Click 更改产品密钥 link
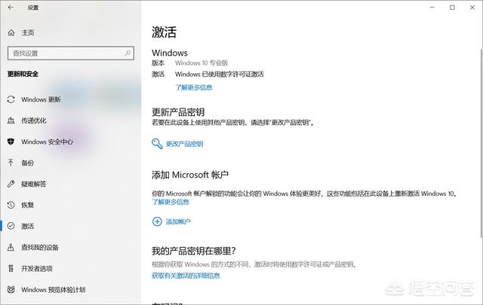 click(x=184, y=144)
